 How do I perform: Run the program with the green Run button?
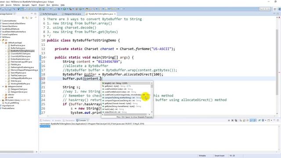[x=65, y=9]
